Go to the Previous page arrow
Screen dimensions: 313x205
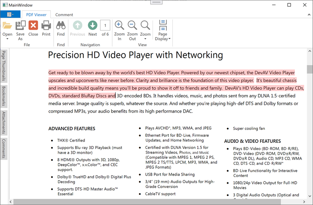pyautogui.click(x=77, y=26)
